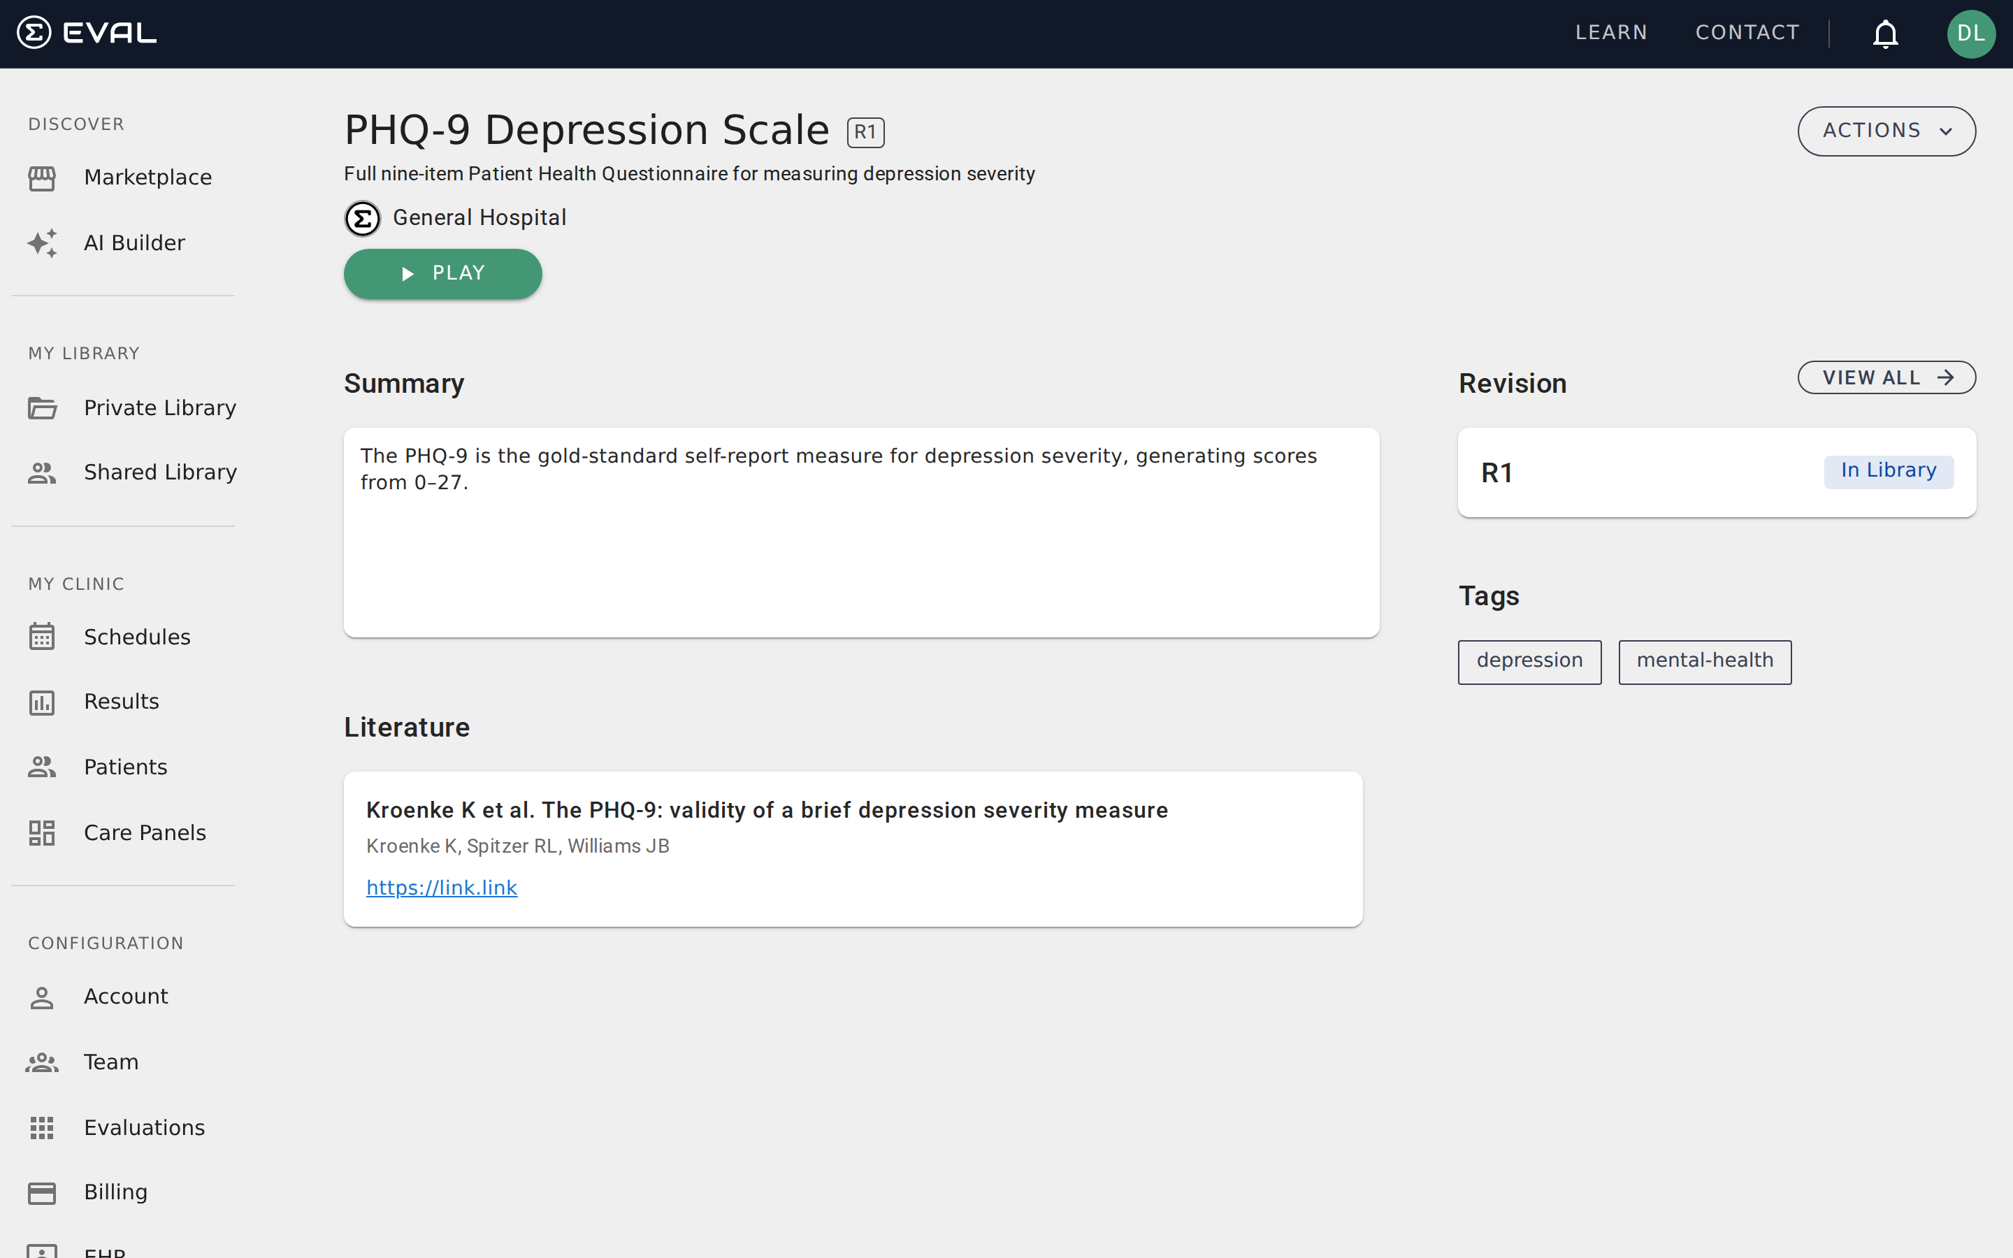Viewport: 2013px width, 1258px height.
Task: Click the EVAL logo
Action: [86, 31]
